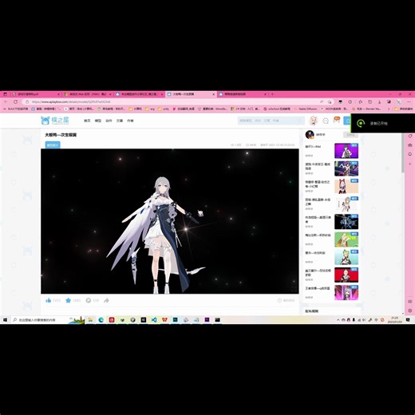Click the site search input field
This screenshot has height=415, width=415.
pyautogui.click(x=271, y=121)
